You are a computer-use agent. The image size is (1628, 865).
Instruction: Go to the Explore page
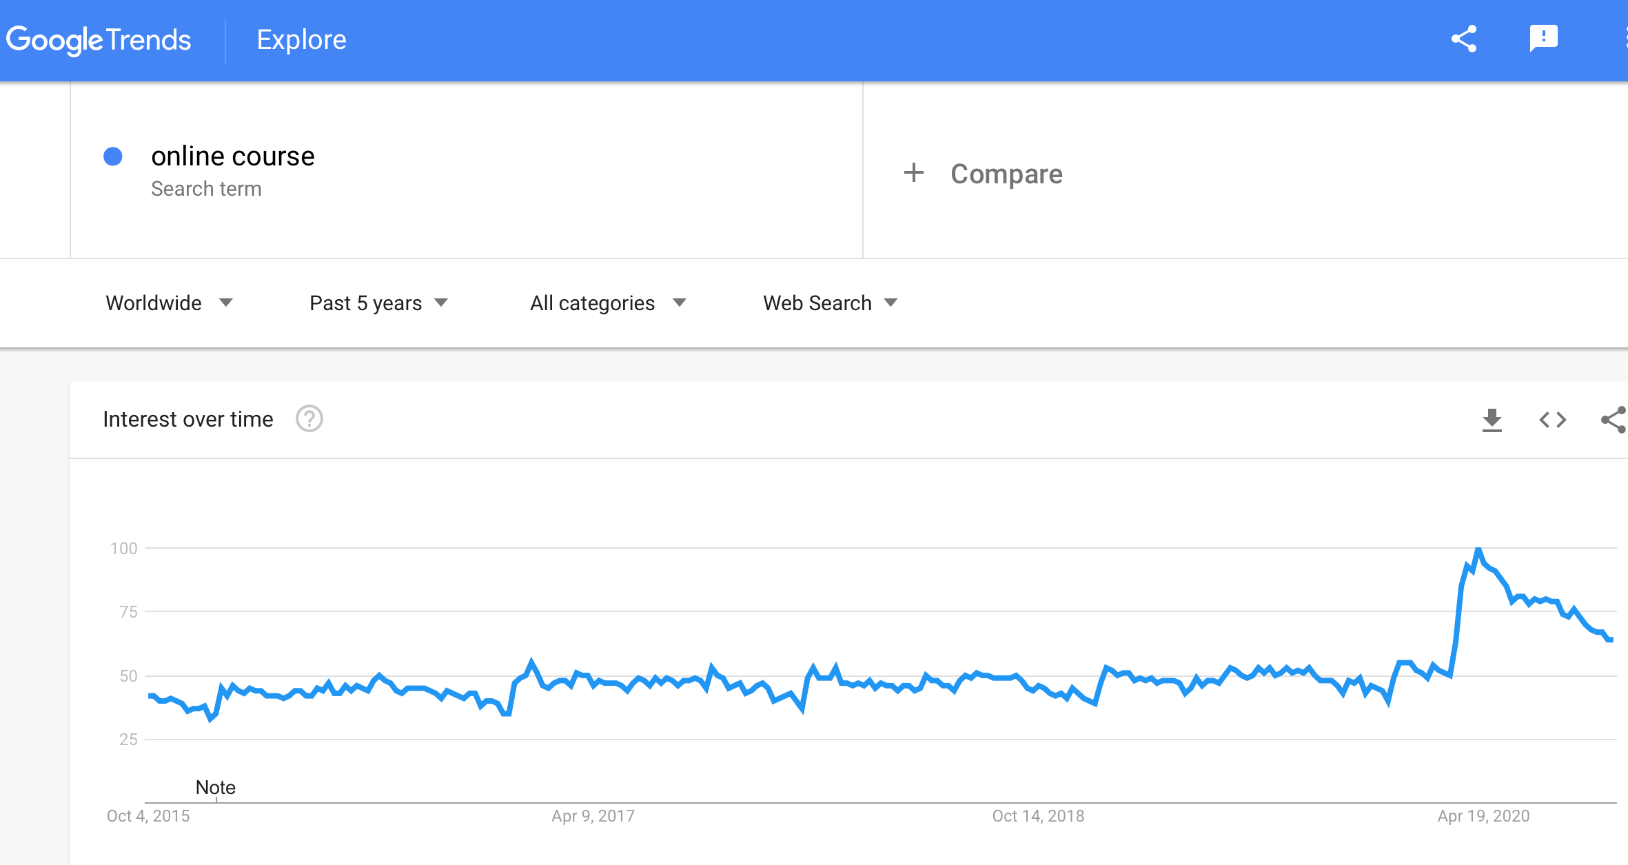(x=301, y=40)
